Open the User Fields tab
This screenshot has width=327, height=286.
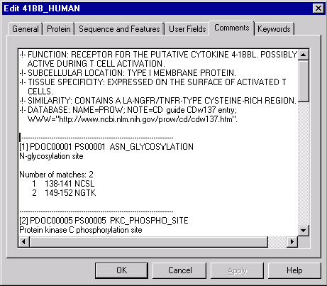coord(187,29)
